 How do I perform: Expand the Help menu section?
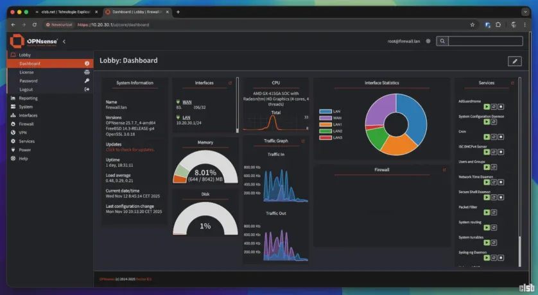click(50, 158)
